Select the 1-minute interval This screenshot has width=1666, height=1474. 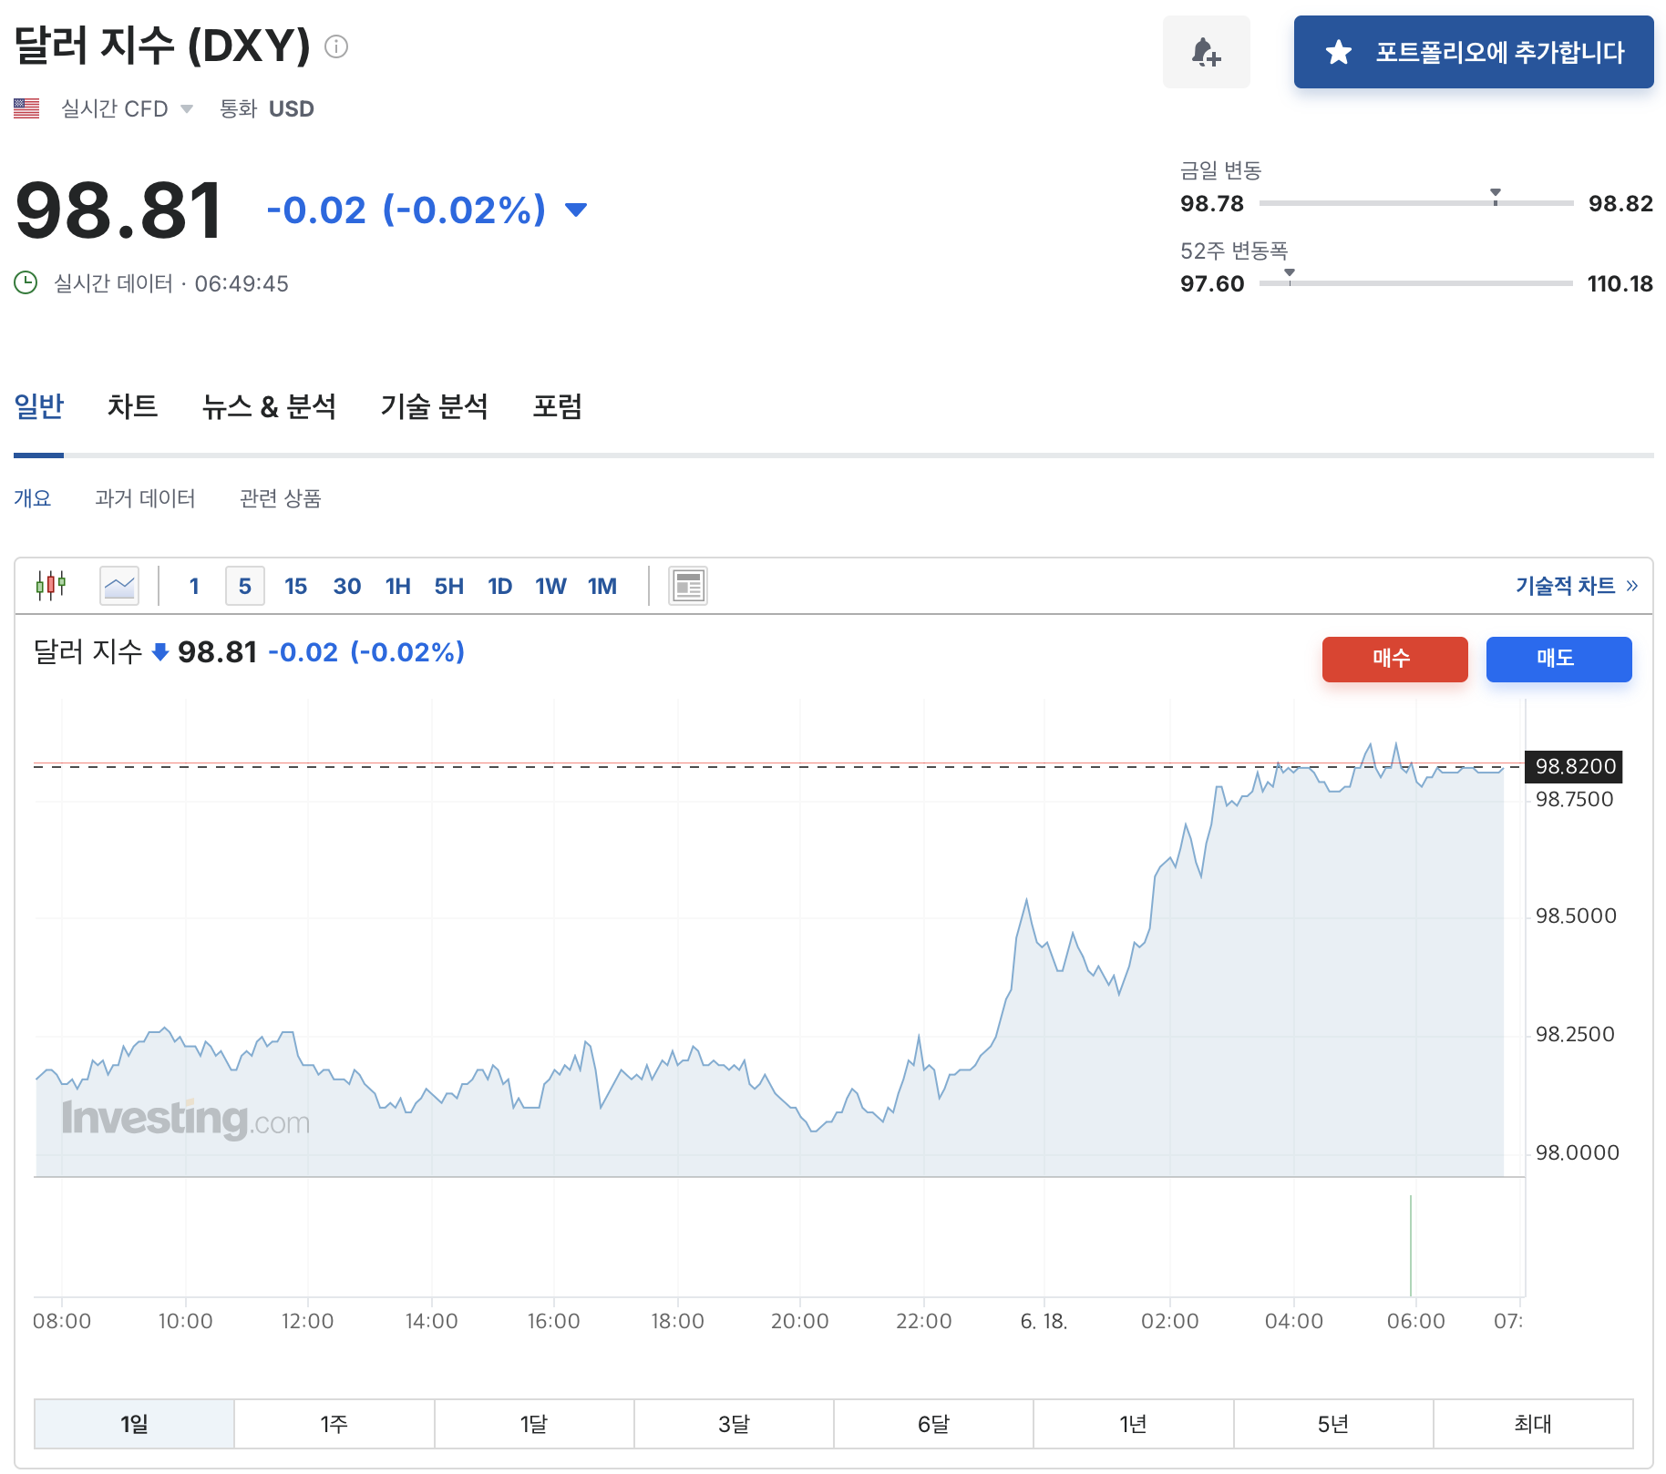(x=194, y=586)
